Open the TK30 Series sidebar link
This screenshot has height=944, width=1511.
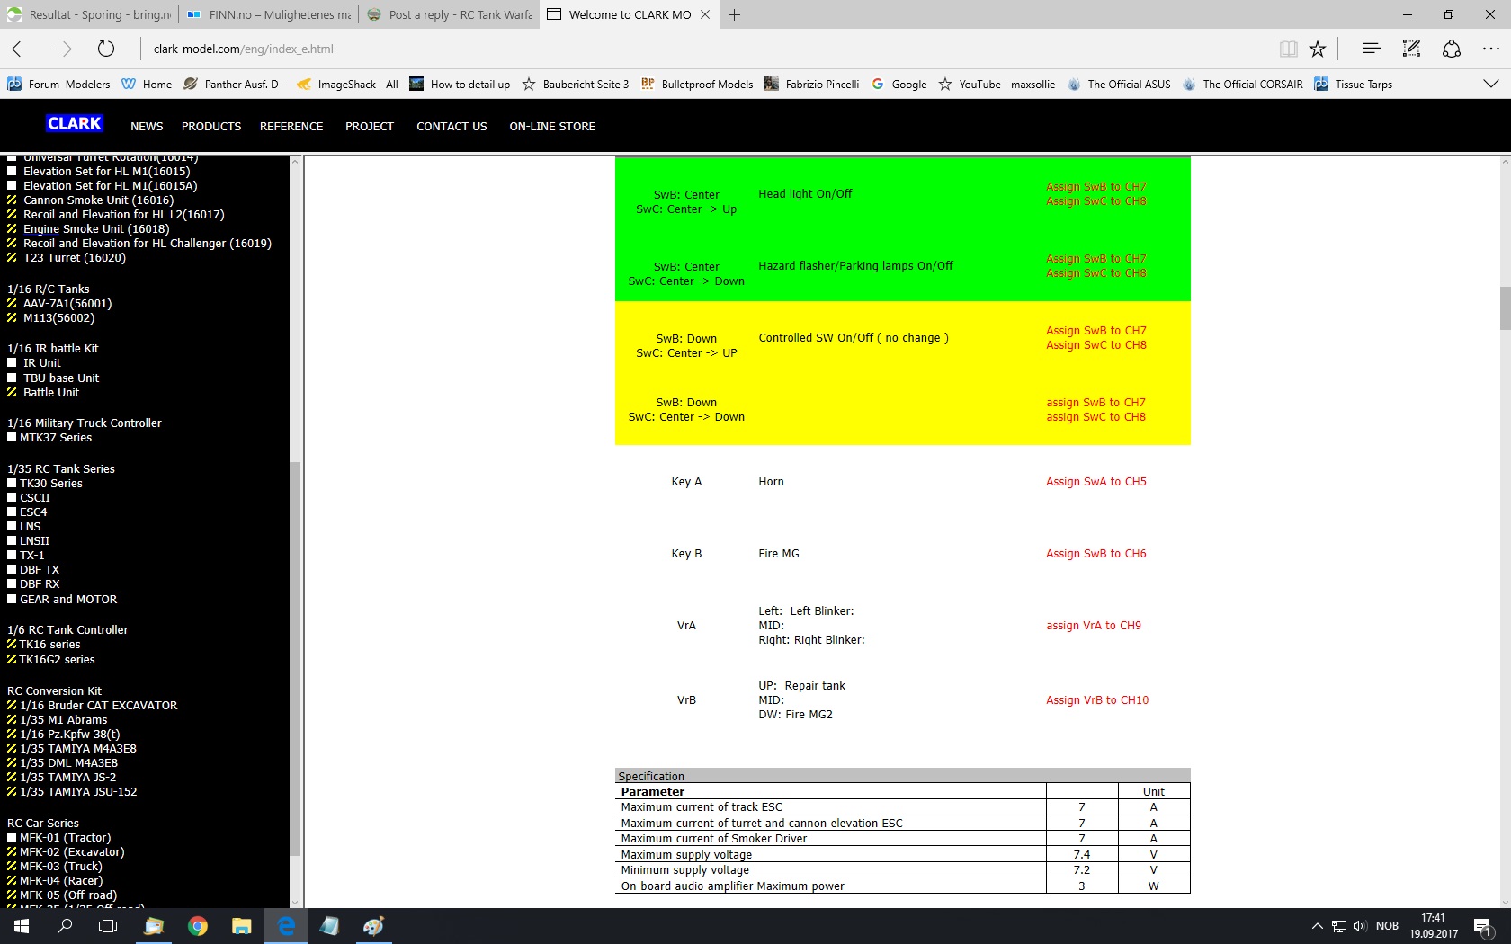50,484
